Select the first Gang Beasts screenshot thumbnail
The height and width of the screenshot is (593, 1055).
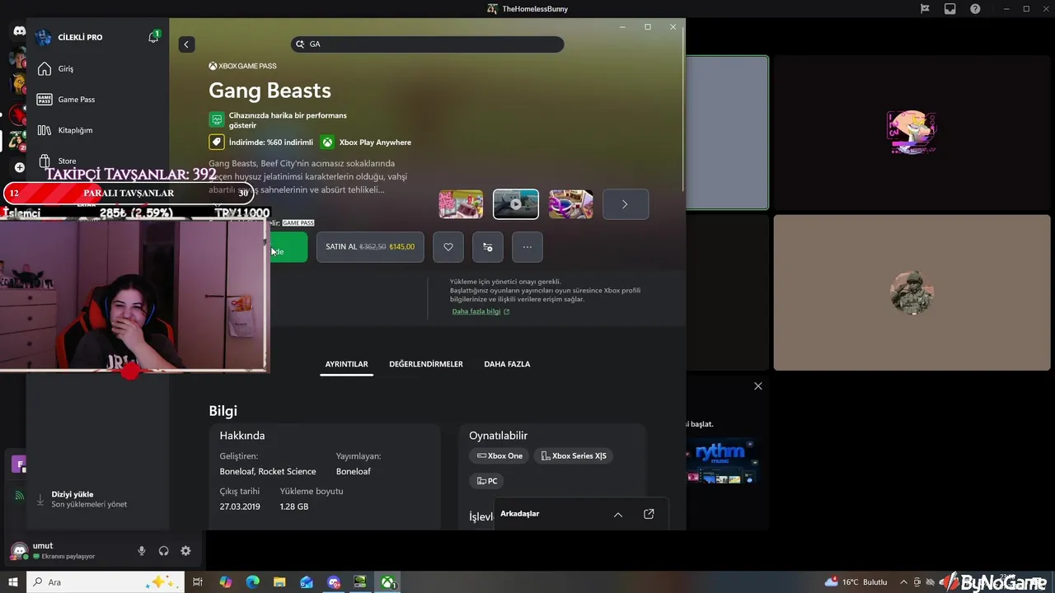coord(461,204)
